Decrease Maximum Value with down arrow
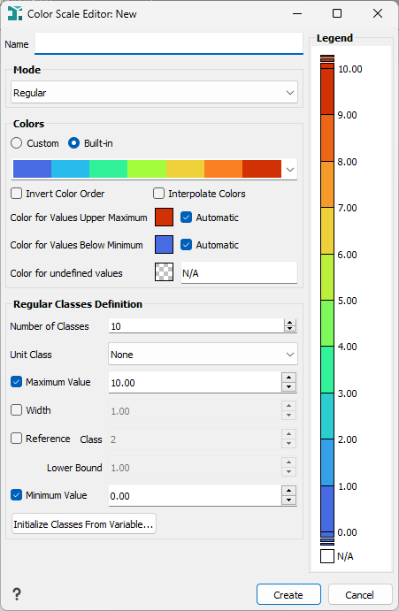The image size is (399, 611). click(x=288, y=387)
